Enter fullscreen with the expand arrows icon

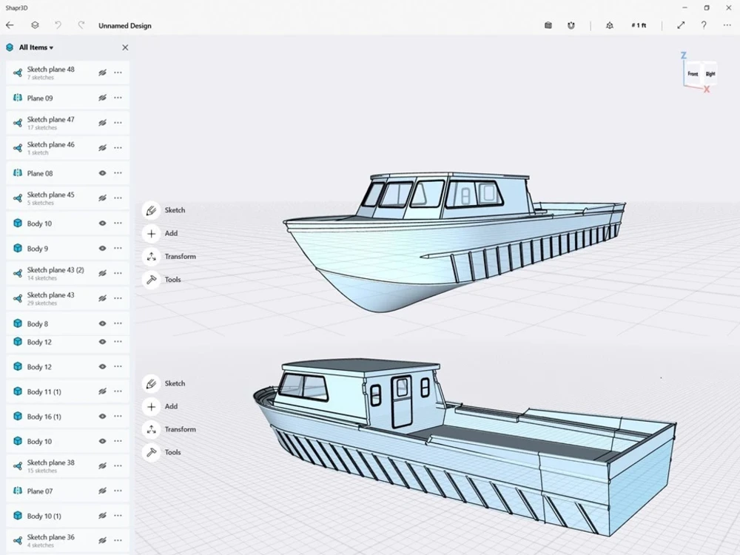tap(681, 25)
